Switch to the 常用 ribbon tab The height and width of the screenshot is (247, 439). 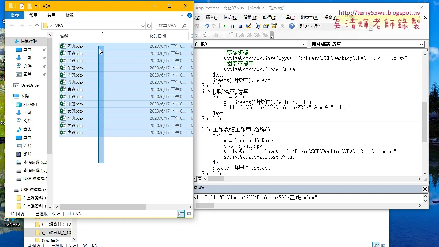coord(33,15)
